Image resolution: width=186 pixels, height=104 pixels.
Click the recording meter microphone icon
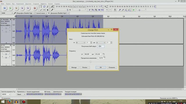[52, 7]
